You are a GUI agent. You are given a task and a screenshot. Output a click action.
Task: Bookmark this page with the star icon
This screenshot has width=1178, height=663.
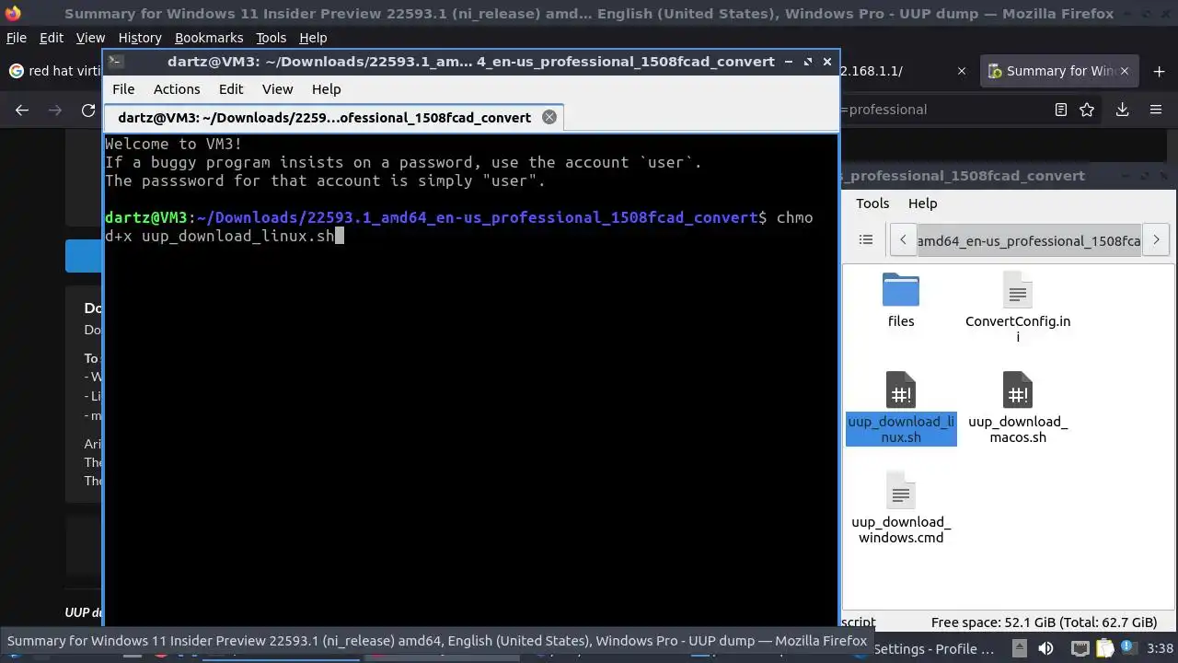point(1087,110)
